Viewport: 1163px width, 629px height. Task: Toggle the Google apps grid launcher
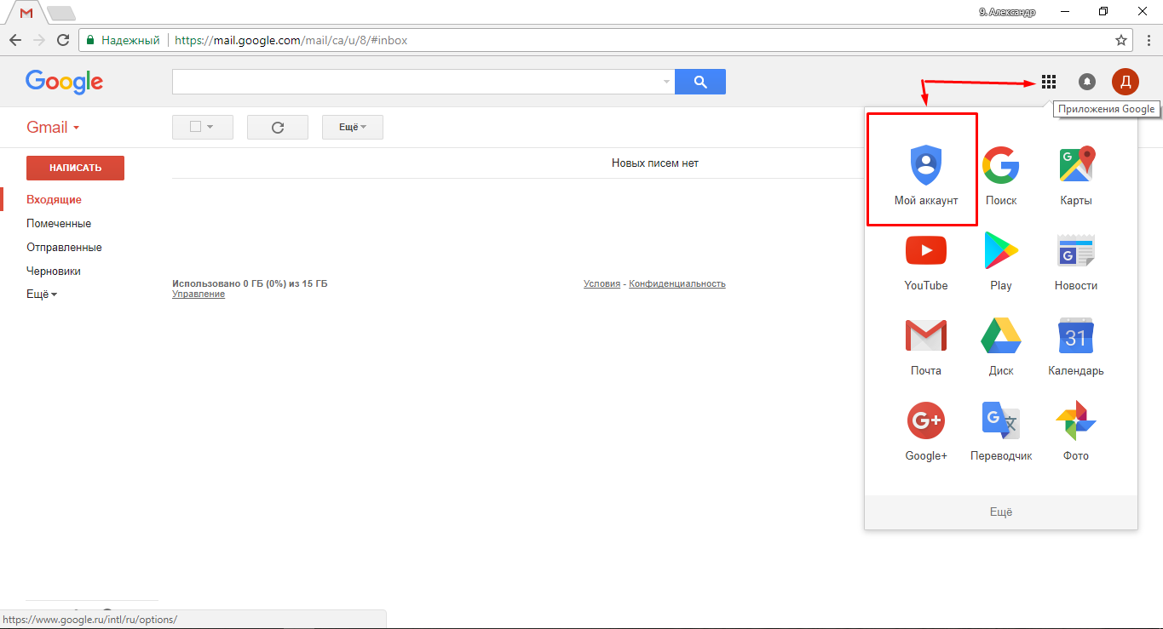[x=1049, y=82]
